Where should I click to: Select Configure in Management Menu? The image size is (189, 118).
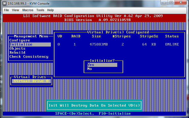click(x=20, y=40)
